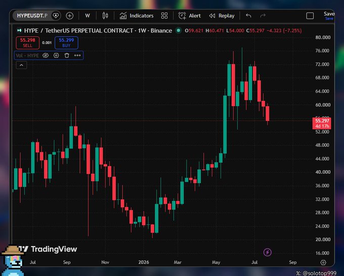344x276 pixels.
Task: Click the TradingView logo
Action: 48,249
